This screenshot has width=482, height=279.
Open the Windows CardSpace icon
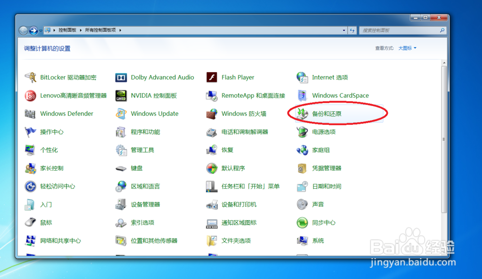click(x=302, y=95)
